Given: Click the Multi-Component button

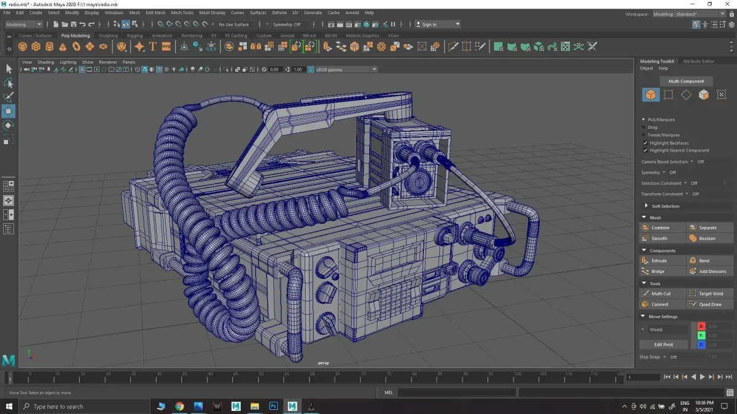Looking at the screenshot, I should pos(686,81).
